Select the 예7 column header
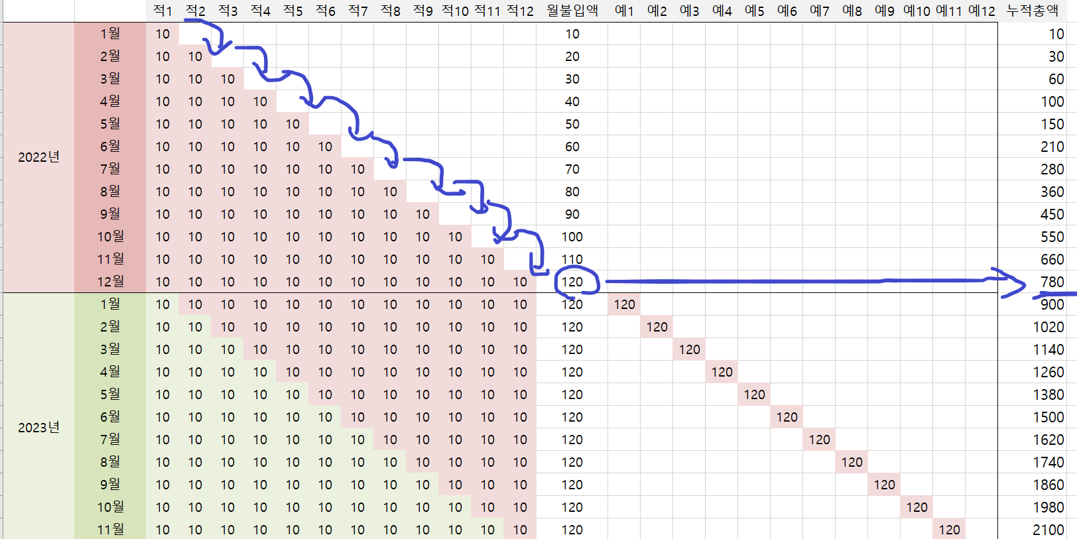 coord(819,11)
